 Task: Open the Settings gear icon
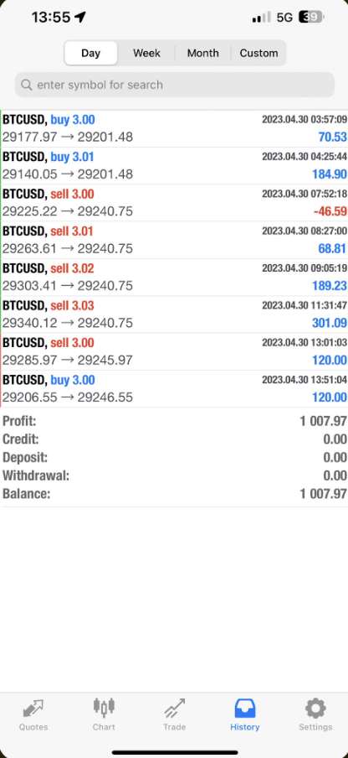click(315, 709)
